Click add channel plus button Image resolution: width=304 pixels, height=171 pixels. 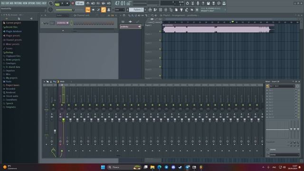coord(63,30)
